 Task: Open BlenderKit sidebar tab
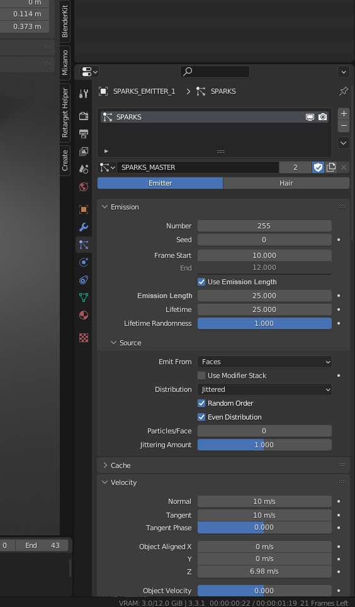coord(65,21)
